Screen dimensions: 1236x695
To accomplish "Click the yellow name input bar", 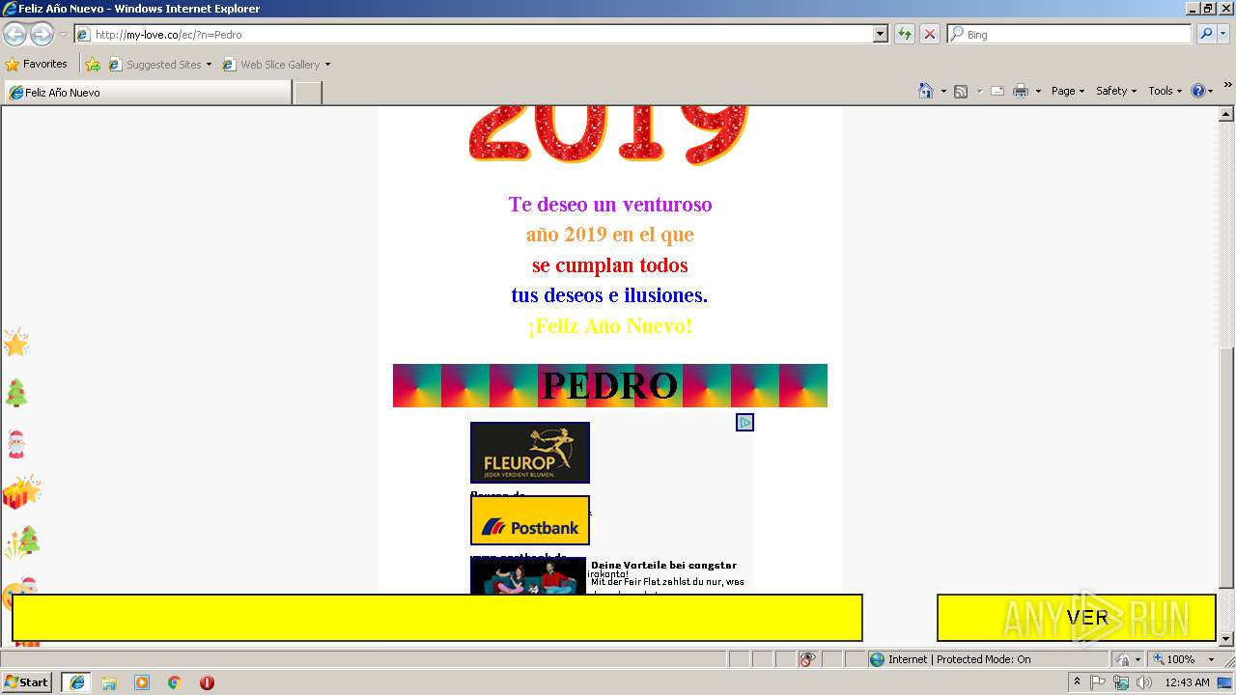I will pos(437,618).
